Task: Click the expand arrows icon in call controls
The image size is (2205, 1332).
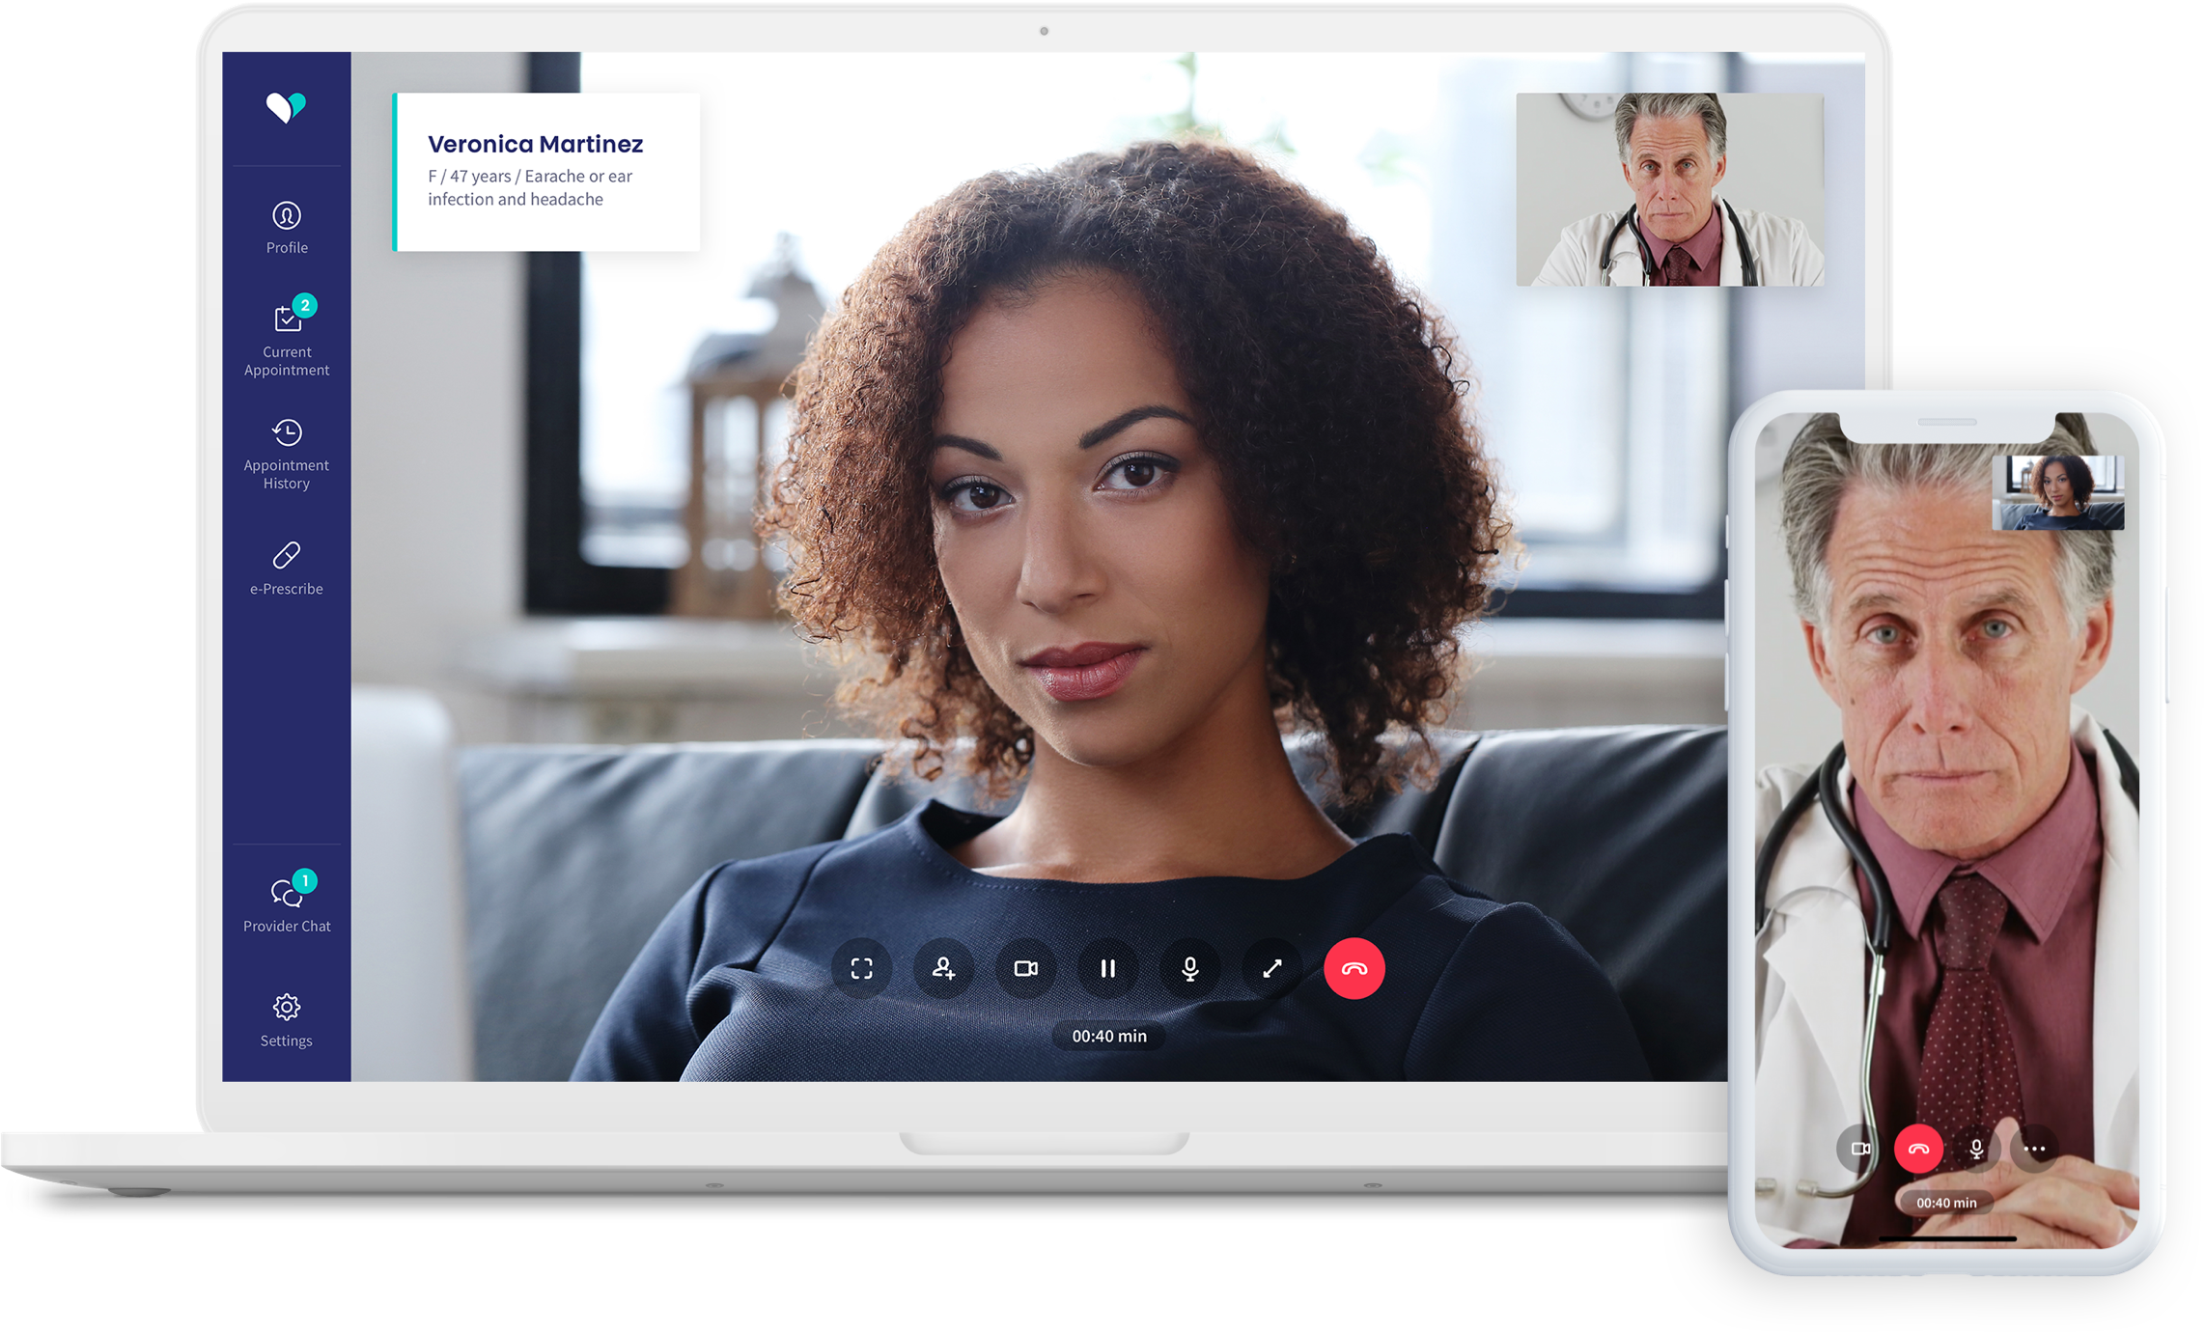Action: [x=1272, y=968]
